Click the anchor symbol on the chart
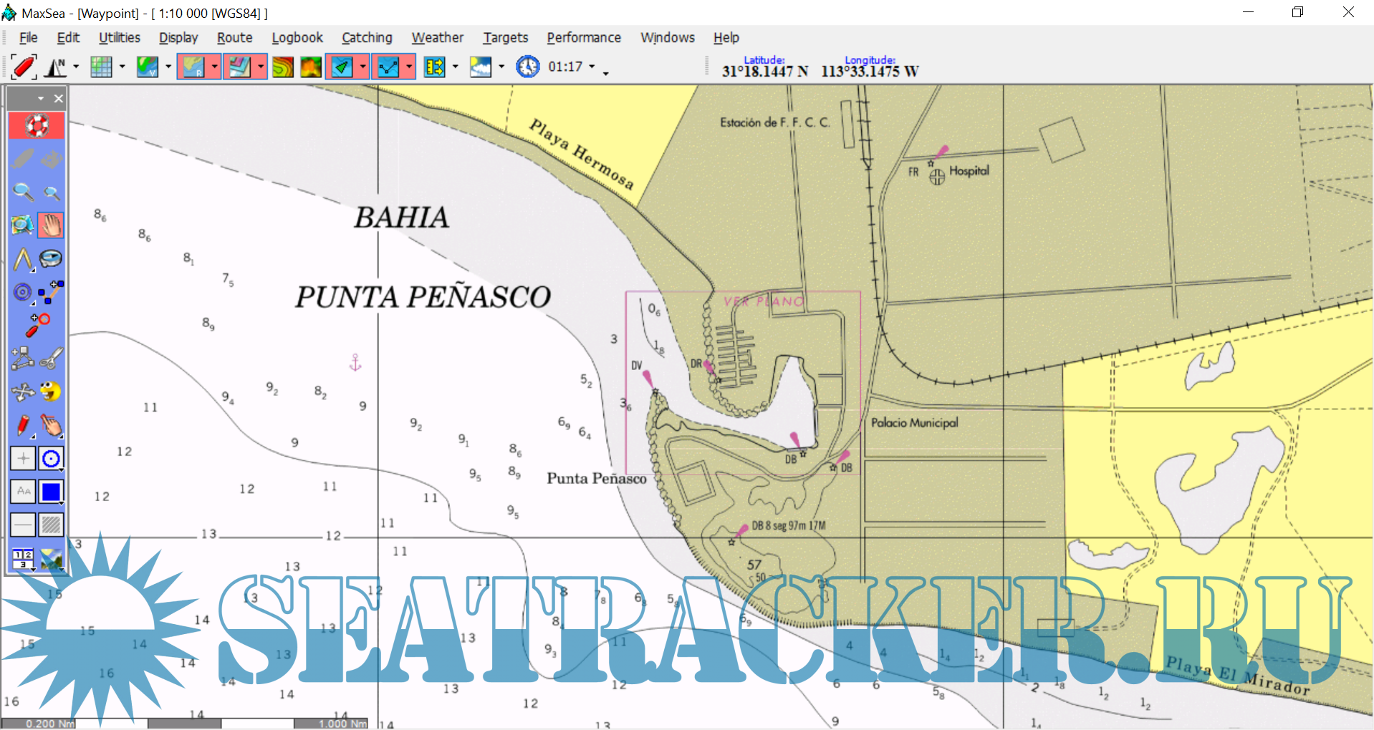Viewport: 1374px width, 730px height. [x=355, y=362]
